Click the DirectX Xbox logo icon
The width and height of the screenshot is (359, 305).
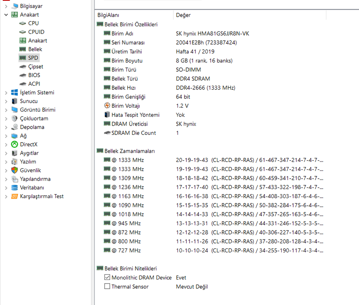[x=14, y=144]
